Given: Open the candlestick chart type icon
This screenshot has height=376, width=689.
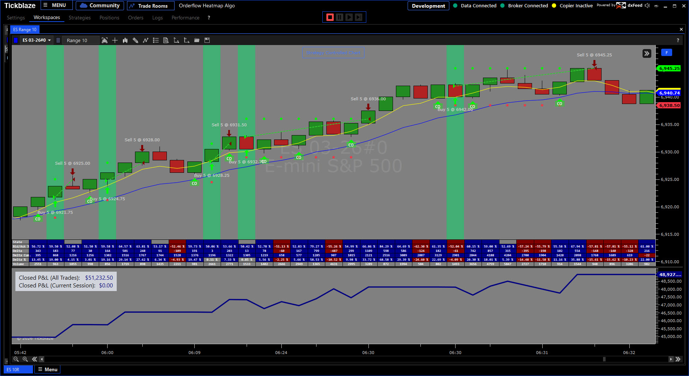Looking at the screenshot, I should click(x=125, y=40).
